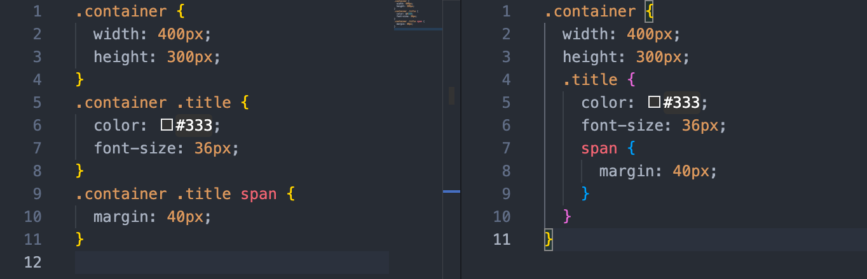The width and height of the screenshot is (867, 279).
Task: Click the pink 'span' keyword in nested right editor
Action: [x=599, y=148]
